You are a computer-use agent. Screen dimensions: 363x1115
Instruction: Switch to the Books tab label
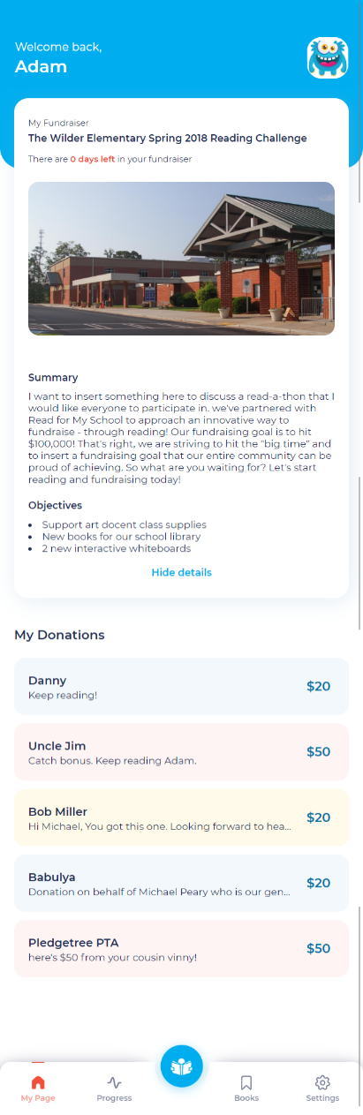tap(246, 1098)
